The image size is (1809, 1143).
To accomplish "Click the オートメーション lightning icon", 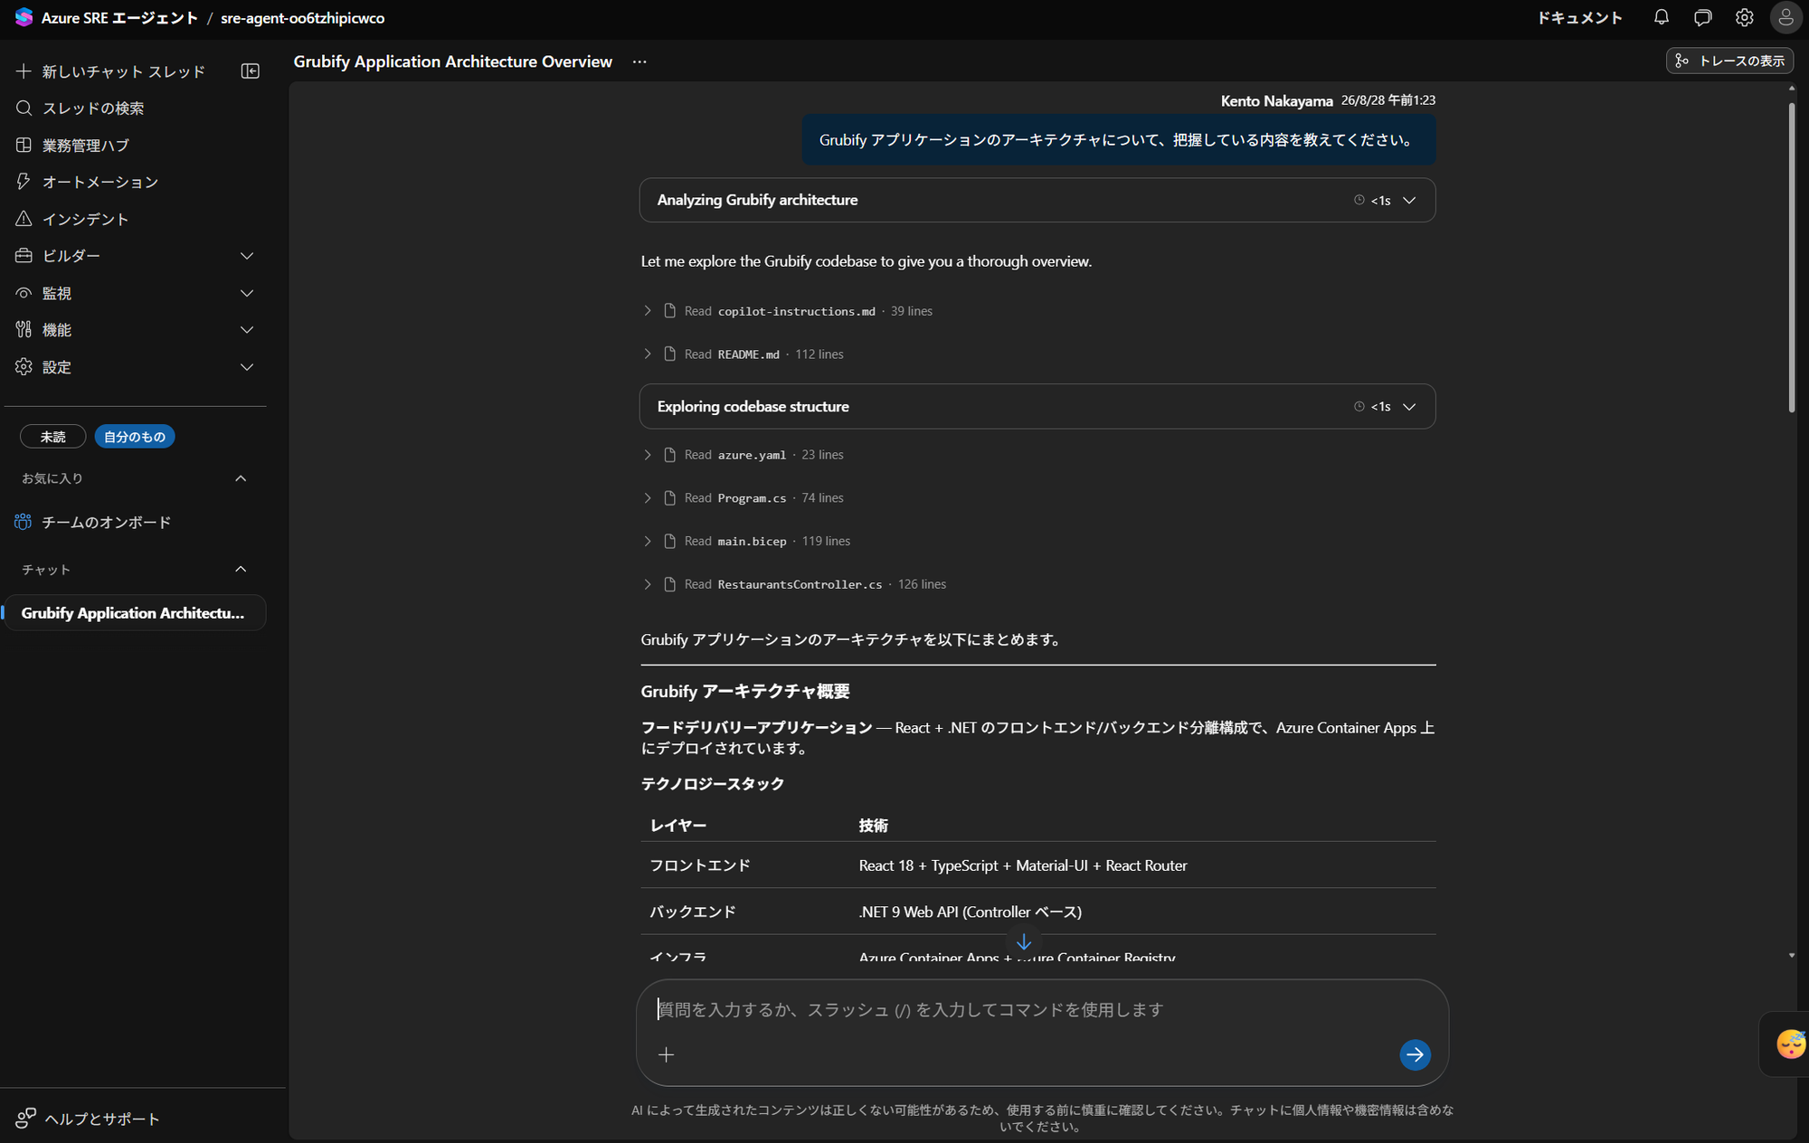I will coord(24,182).
